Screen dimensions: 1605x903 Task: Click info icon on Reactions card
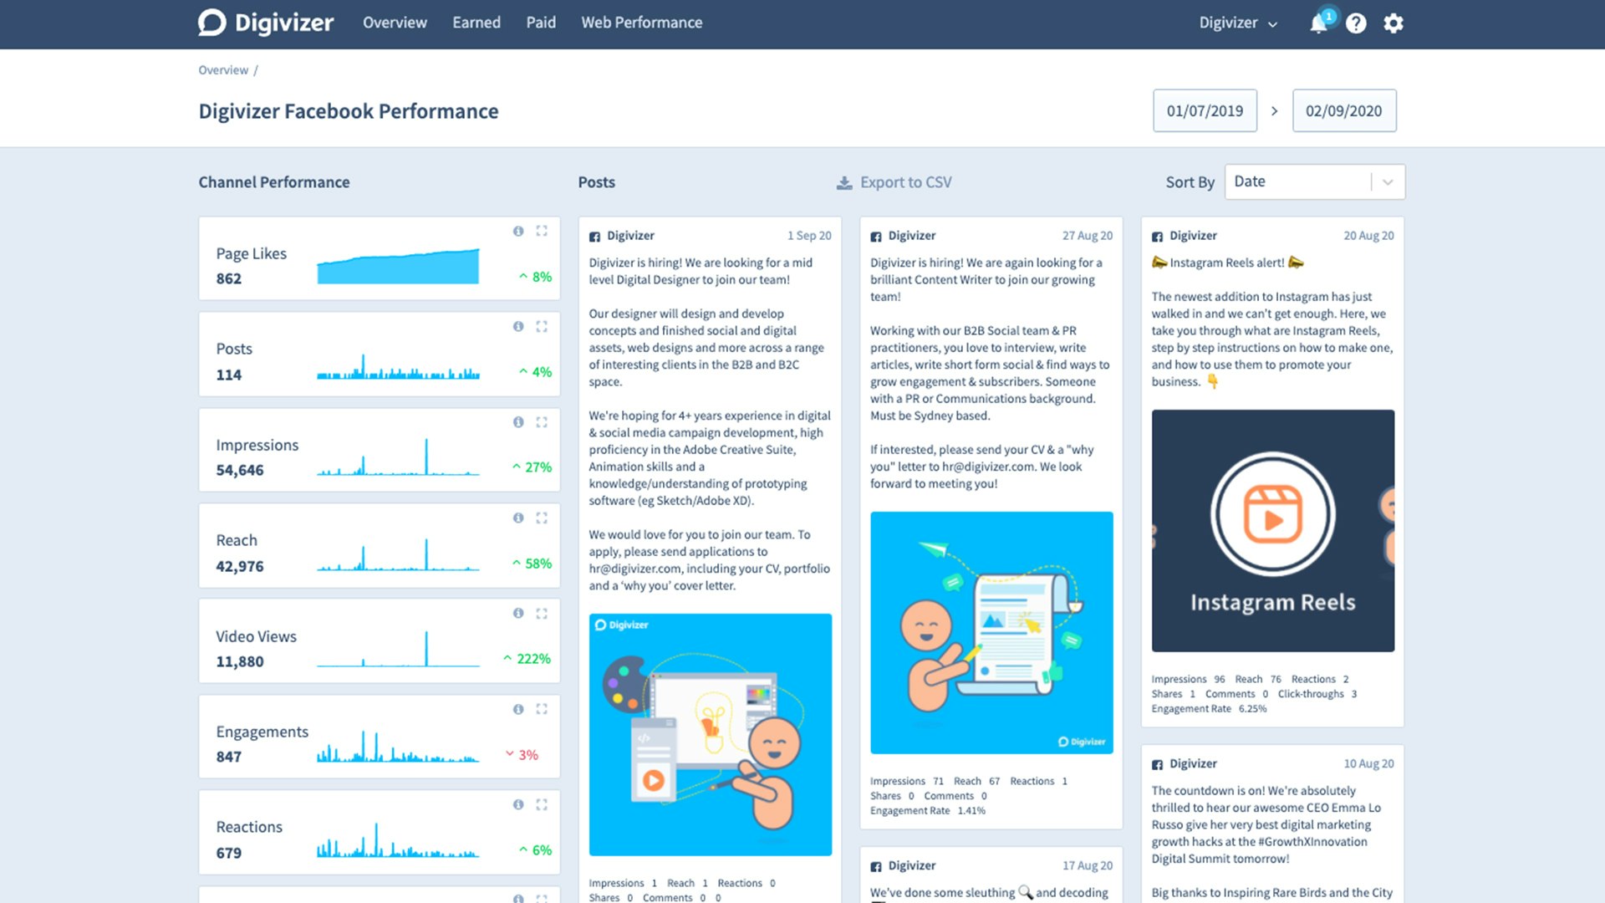tap(518, 804)
